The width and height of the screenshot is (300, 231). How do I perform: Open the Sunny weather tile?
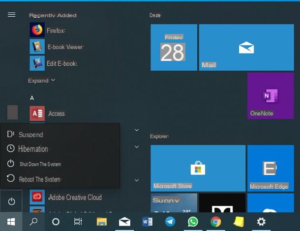[x=174, y=202]
